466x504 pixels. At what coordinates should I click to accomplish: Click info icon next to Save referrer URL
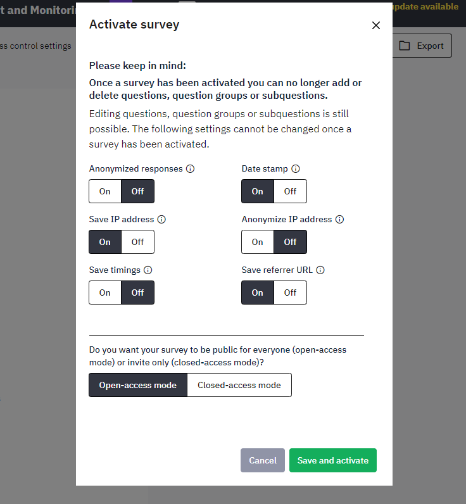(x=320, y=270)
